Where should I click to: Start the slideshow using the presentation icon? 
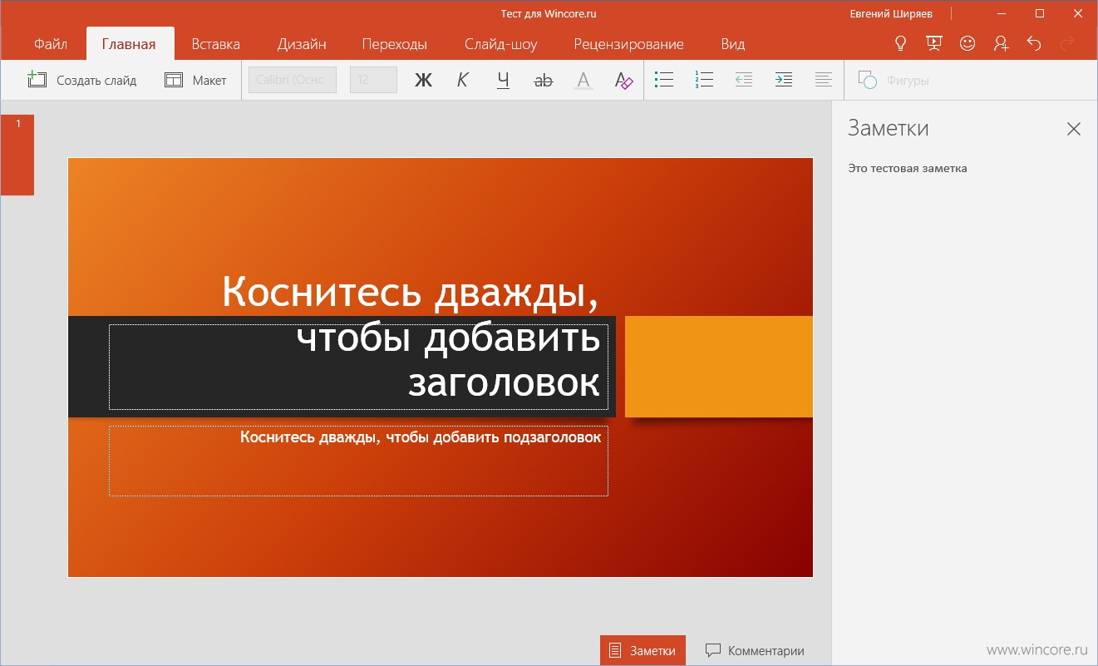933,43
